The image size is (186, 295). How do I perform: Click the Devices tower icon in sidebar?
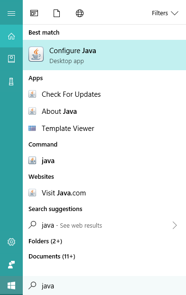pos(11,82)
